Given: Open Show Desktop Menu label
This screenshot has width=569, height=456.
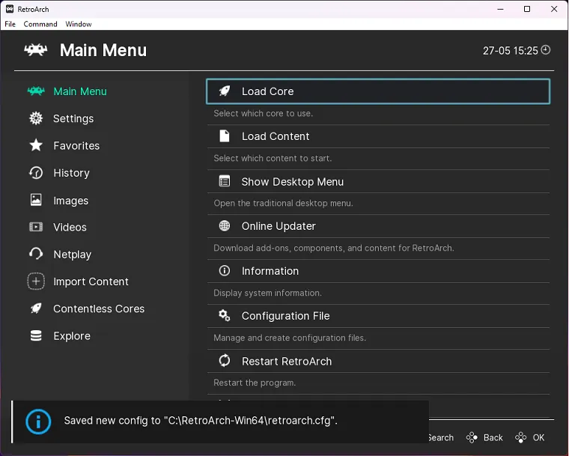Looking at the screenshot, I should click(x=293, y=181).
